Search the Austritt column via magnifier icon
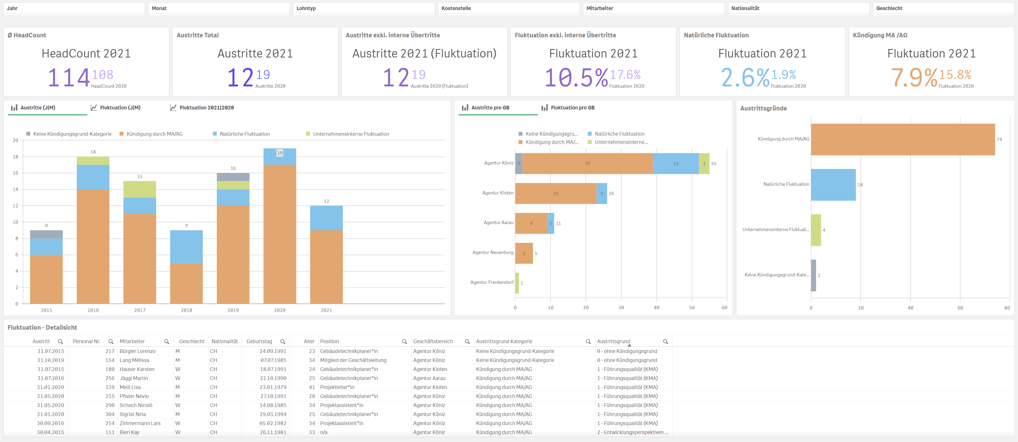1018x442 pixels. tap(60, 342)
